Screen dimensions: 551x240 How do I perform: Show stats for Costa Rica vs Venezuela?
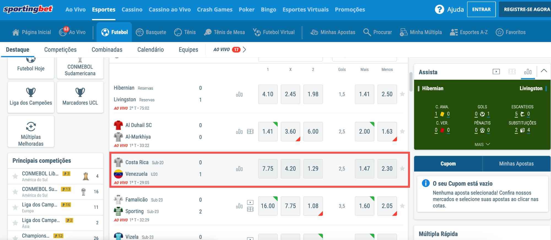[239, 169]
